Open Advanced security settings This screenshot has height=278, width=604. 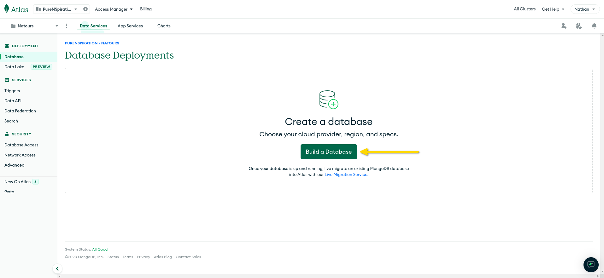tap(15, 165)
